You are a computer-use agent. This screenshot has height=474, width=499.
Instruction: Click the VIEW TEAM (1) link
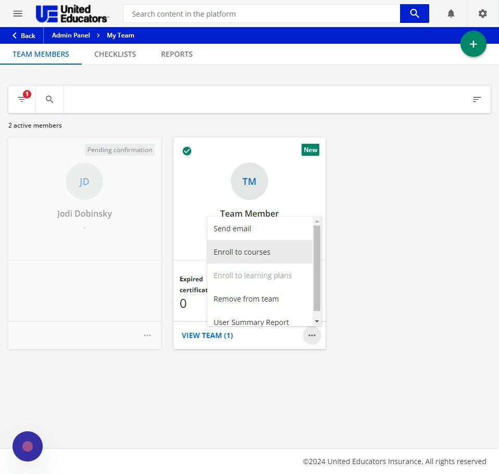pyautogui.click(x=207, y=335)
